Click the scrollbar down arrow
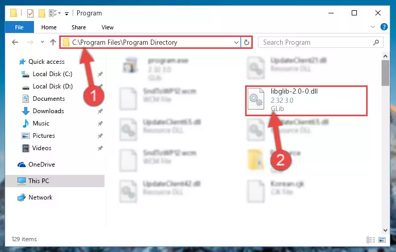Screen dimensions: 396x252 [385, 230]
